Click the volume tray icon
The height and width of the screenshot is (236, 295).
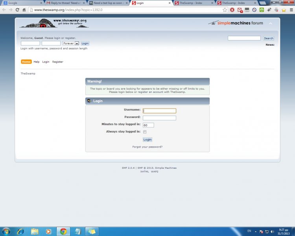pyautogui.click(x=272, y=232)
